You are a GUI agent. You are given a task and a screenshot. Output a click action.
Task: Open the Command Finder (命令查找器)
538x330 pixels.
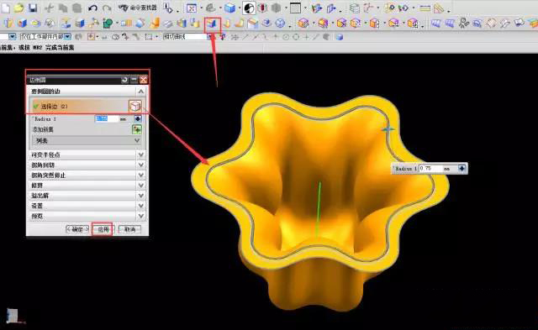tap(138, 8)
